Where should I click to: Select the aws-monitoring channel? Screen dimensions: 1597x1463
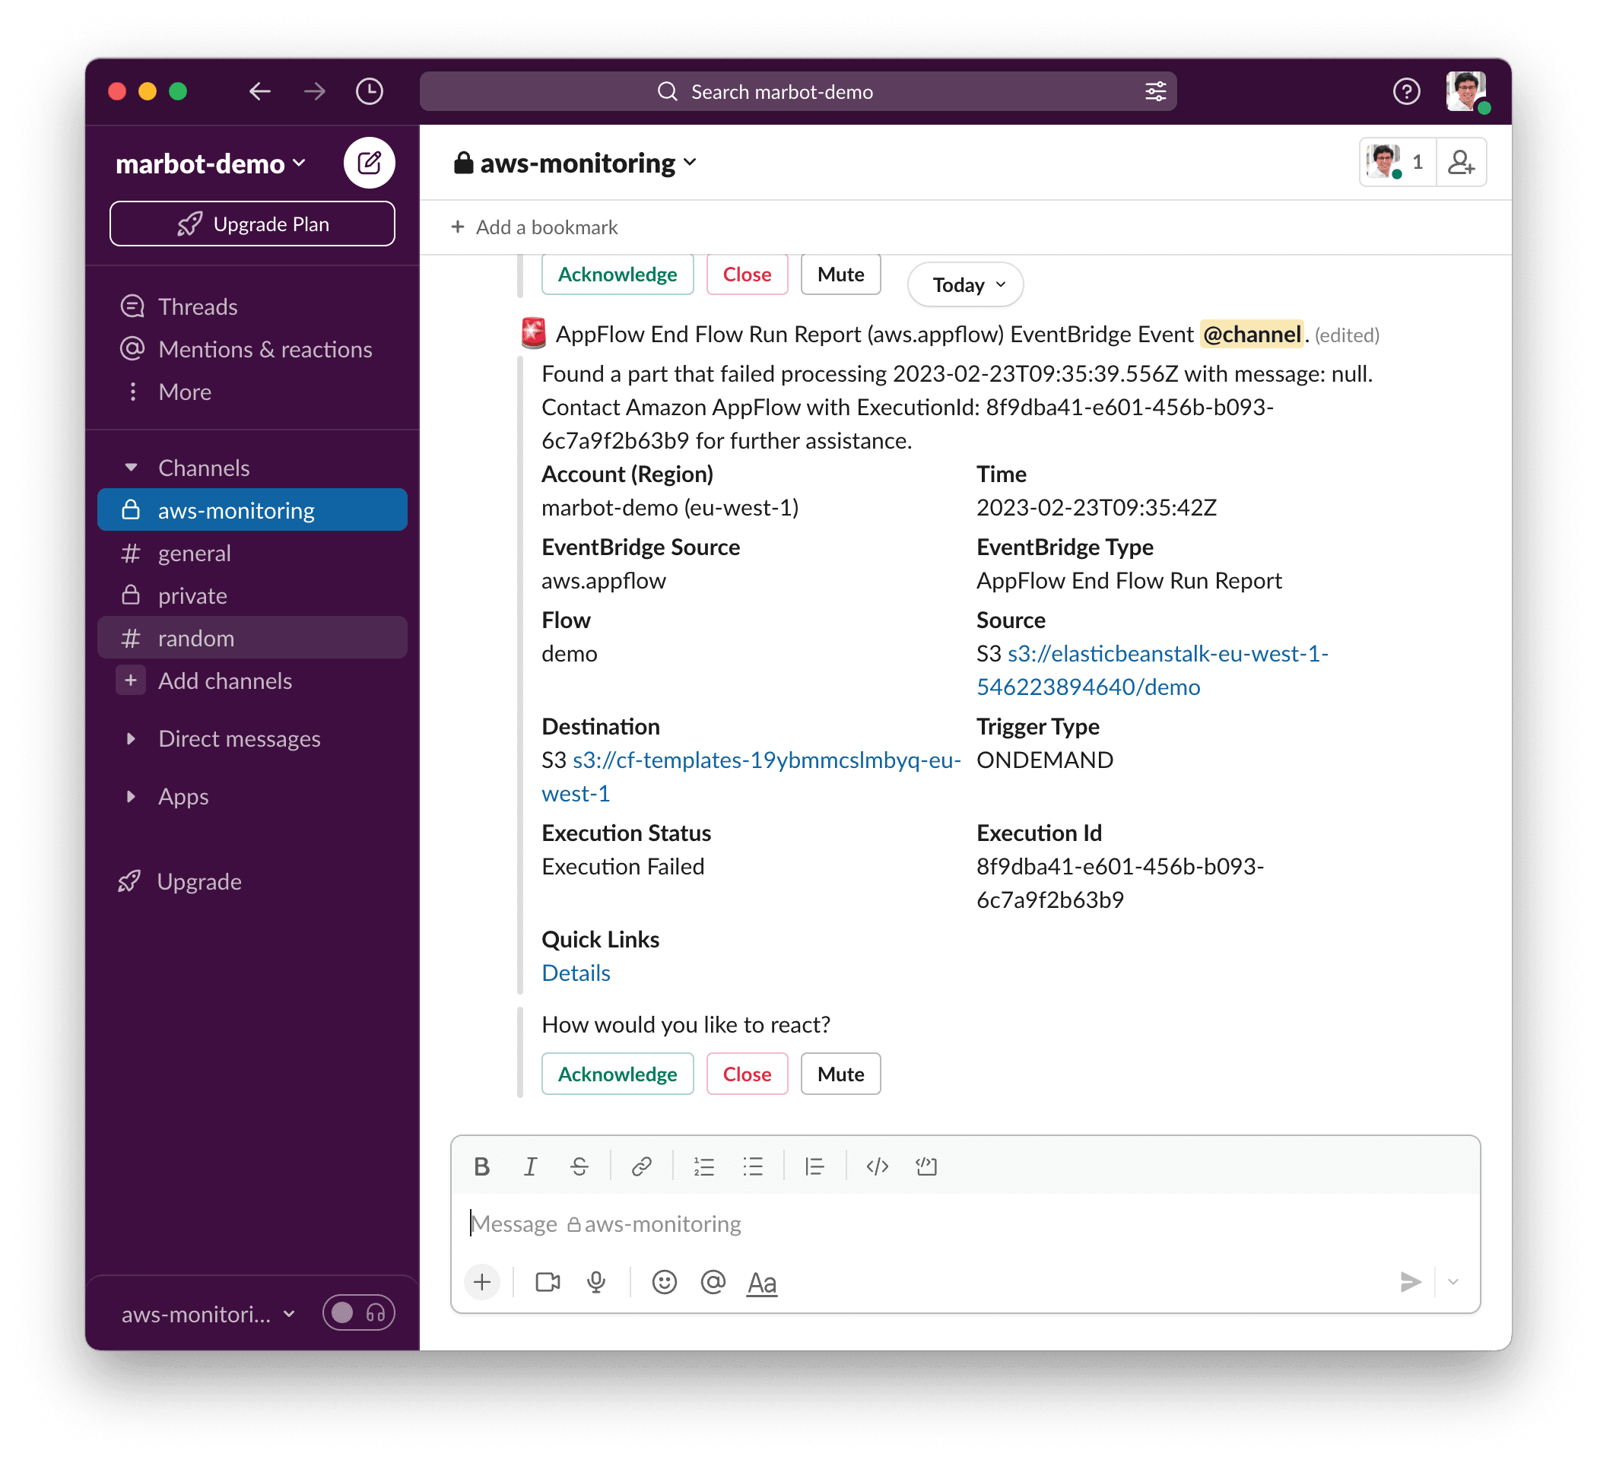252,510
